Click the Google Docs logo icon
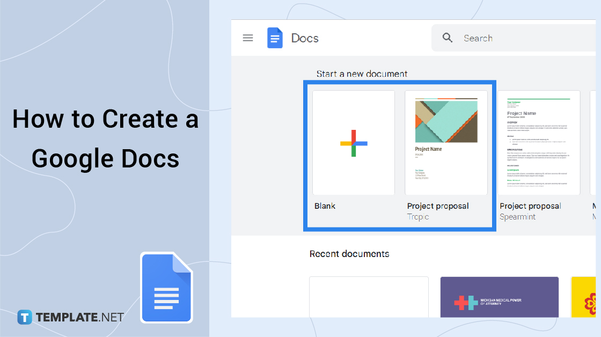 [x=275, y=38]
